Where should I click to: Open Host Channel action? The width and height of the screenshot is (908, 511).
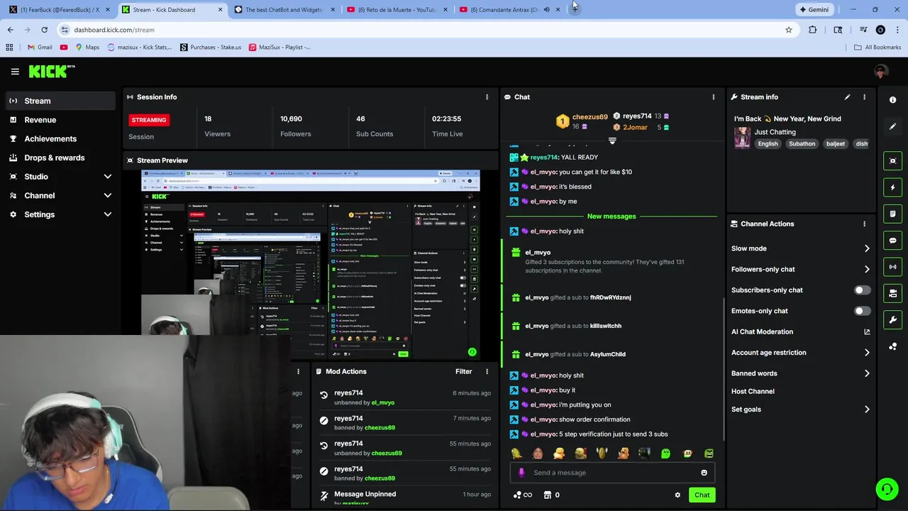coord(753,391)
